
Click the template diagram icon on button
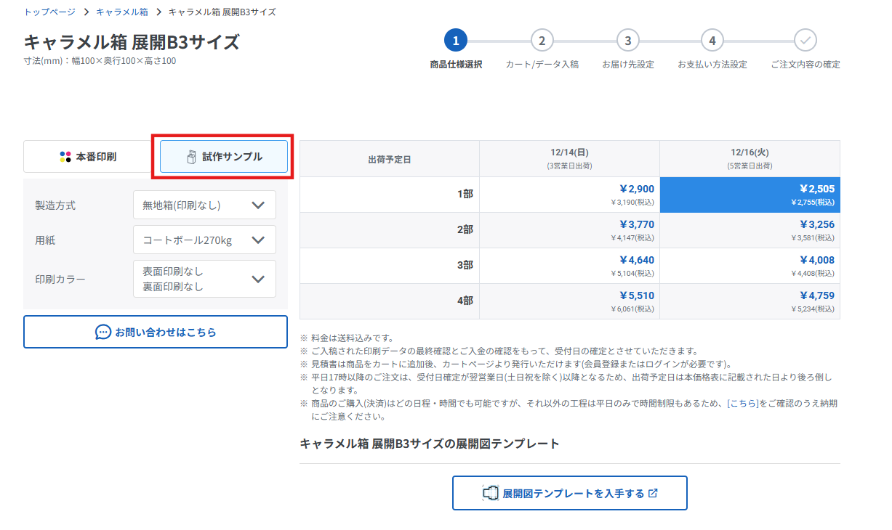(491, 493)
